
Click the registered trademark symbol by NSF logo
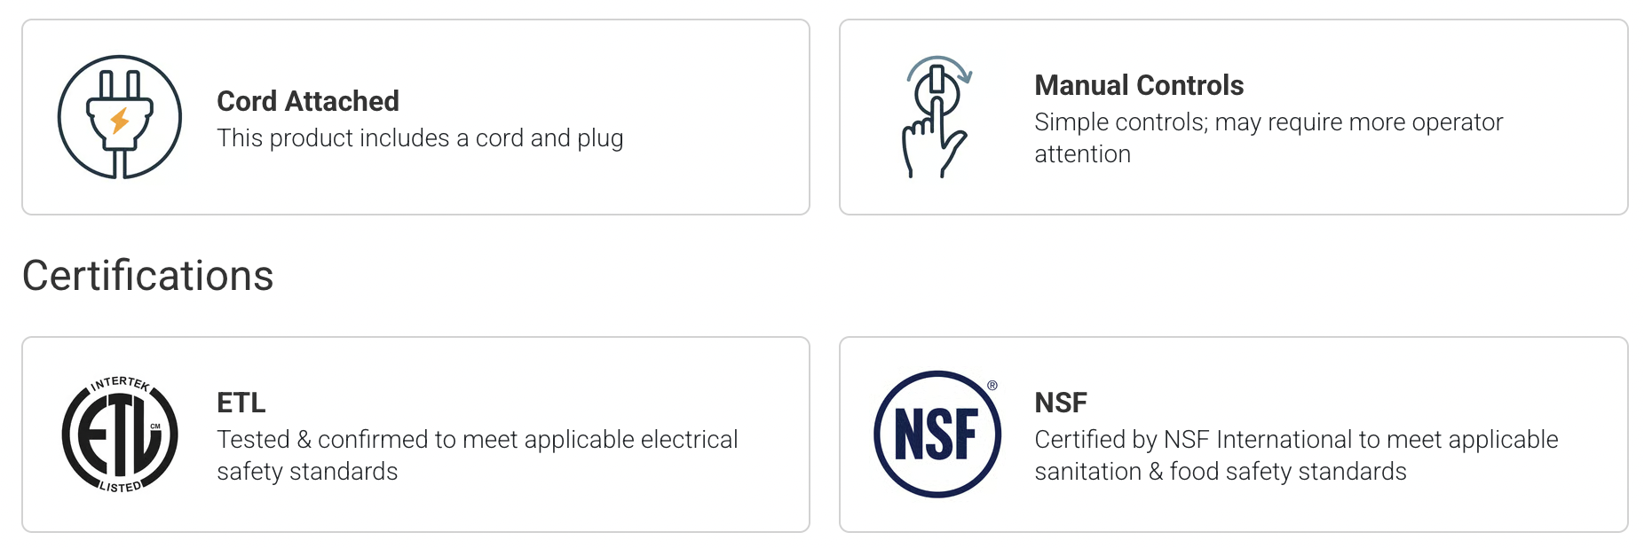[x=992, y=386]
